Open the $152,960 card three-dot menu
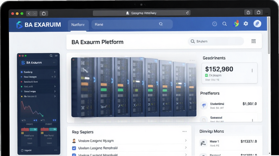This screenshot has width=279, height=156. click(x=252, y=71)
